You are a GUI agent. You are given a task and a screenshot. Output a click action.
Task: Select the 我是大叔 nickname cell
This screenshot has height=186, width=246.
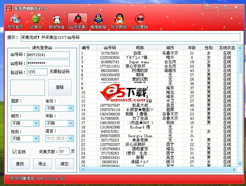pyautogui.click(x=140, y=105)
